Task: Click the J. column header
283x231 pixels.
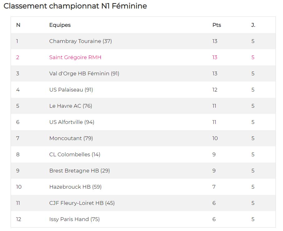Action: pyautogui.click(x=253, y=25)
